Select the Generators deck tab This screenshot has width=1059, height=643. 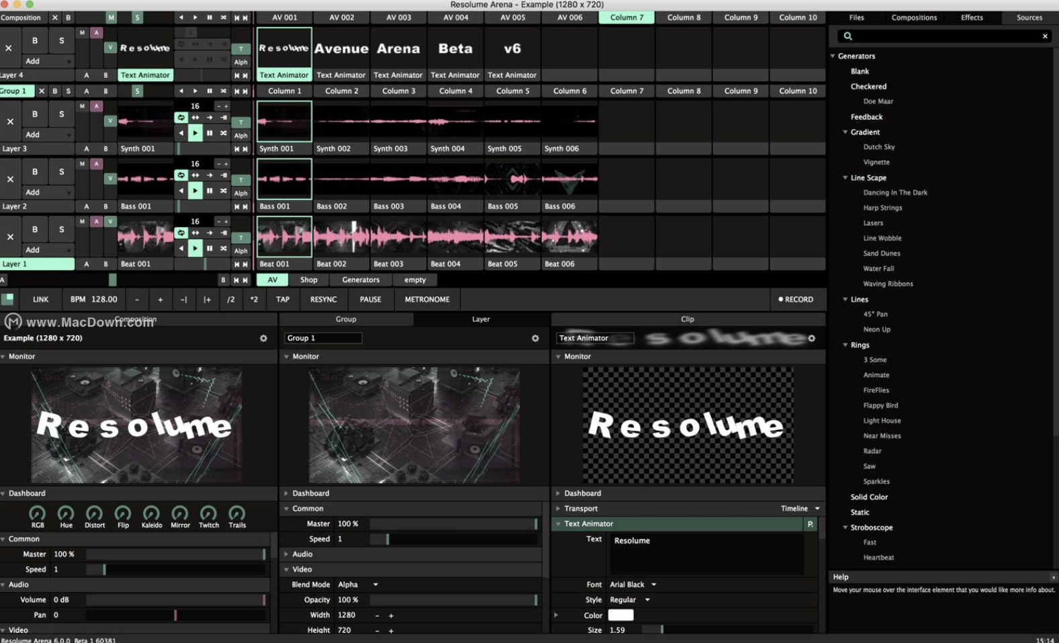[361, 280]
